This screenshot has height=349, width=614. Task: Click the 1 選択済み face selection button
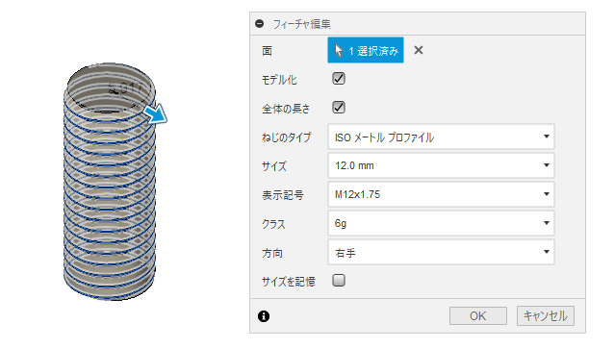pyautogui.click(x=366, y=50)
